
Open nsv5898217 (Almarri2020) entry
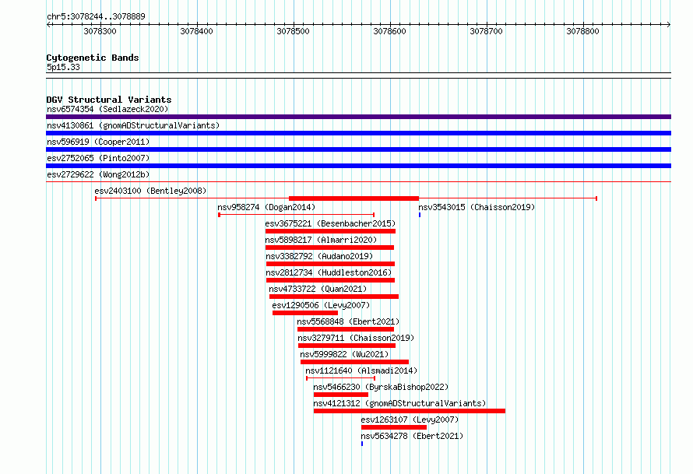tap(321, 240)
